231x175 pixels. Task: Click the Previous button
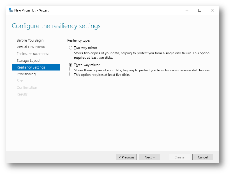[126, 157]
